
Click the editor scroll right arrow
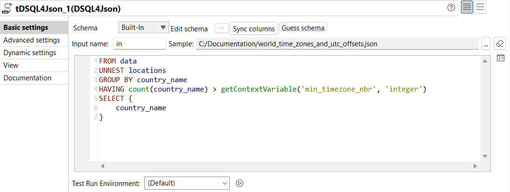[475, 166]
